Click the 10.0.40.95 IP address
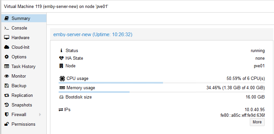Image resolution: width=274 pixels, height=134 pixels. pos(254,109)
